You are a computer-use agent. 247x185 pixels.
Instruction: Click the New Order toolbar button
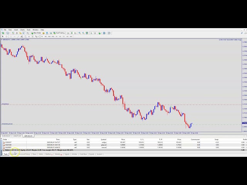coord(37,33)
